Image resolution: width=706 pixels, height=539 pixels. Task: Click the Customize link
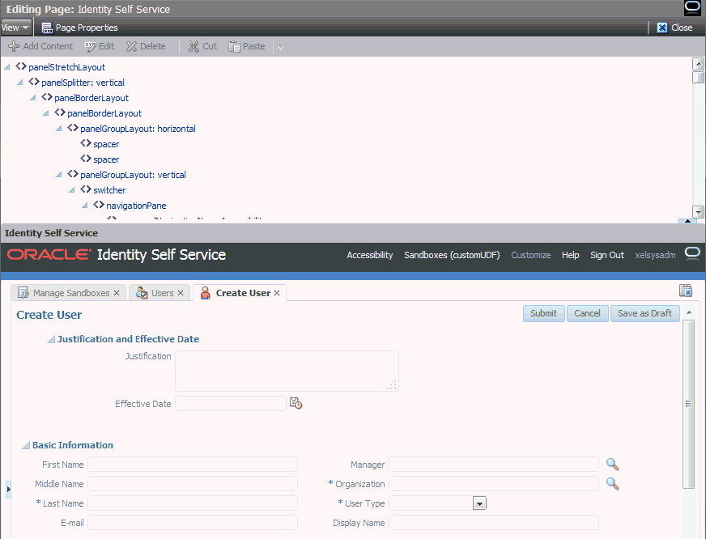(531, 255)
